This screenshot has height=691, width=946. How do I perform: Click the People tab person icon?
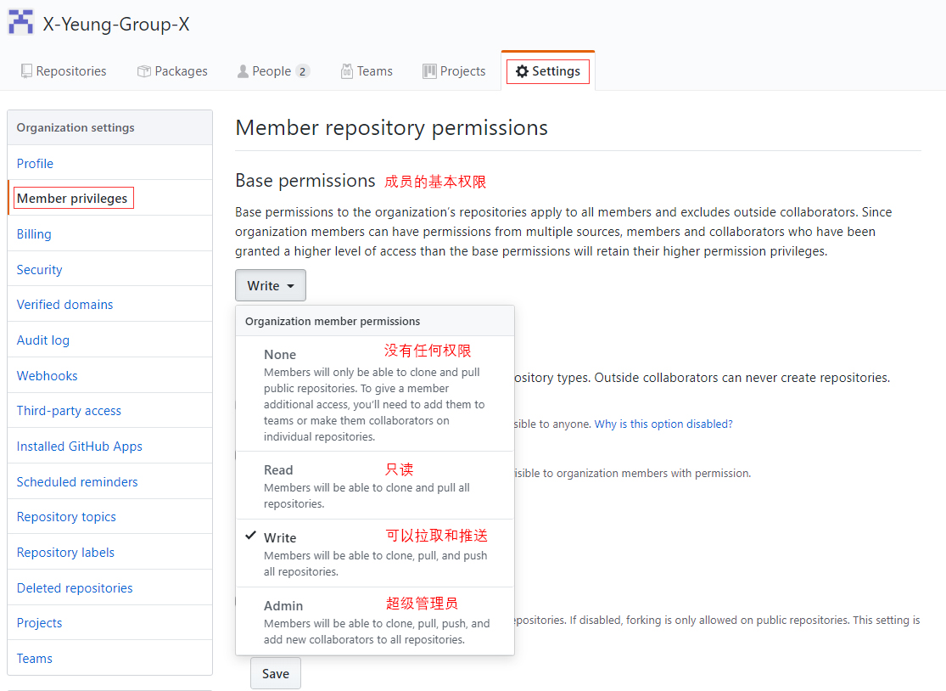click(243, 71)
